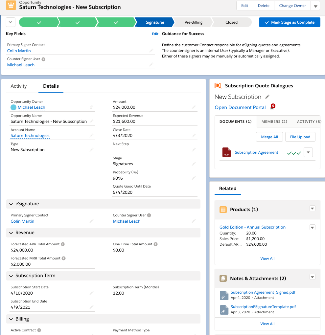Click SubscriptionESignatureTemplate.pdf file icon
Viewport: 325px width, 335px height.
click(224, 310)
